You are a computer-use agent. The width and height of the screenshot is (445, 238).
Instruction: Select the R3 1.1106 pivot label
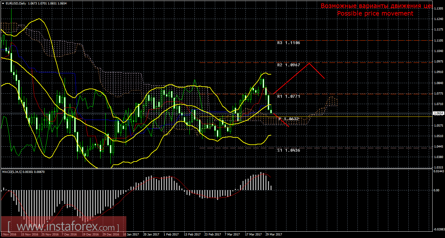click(288, 43)
